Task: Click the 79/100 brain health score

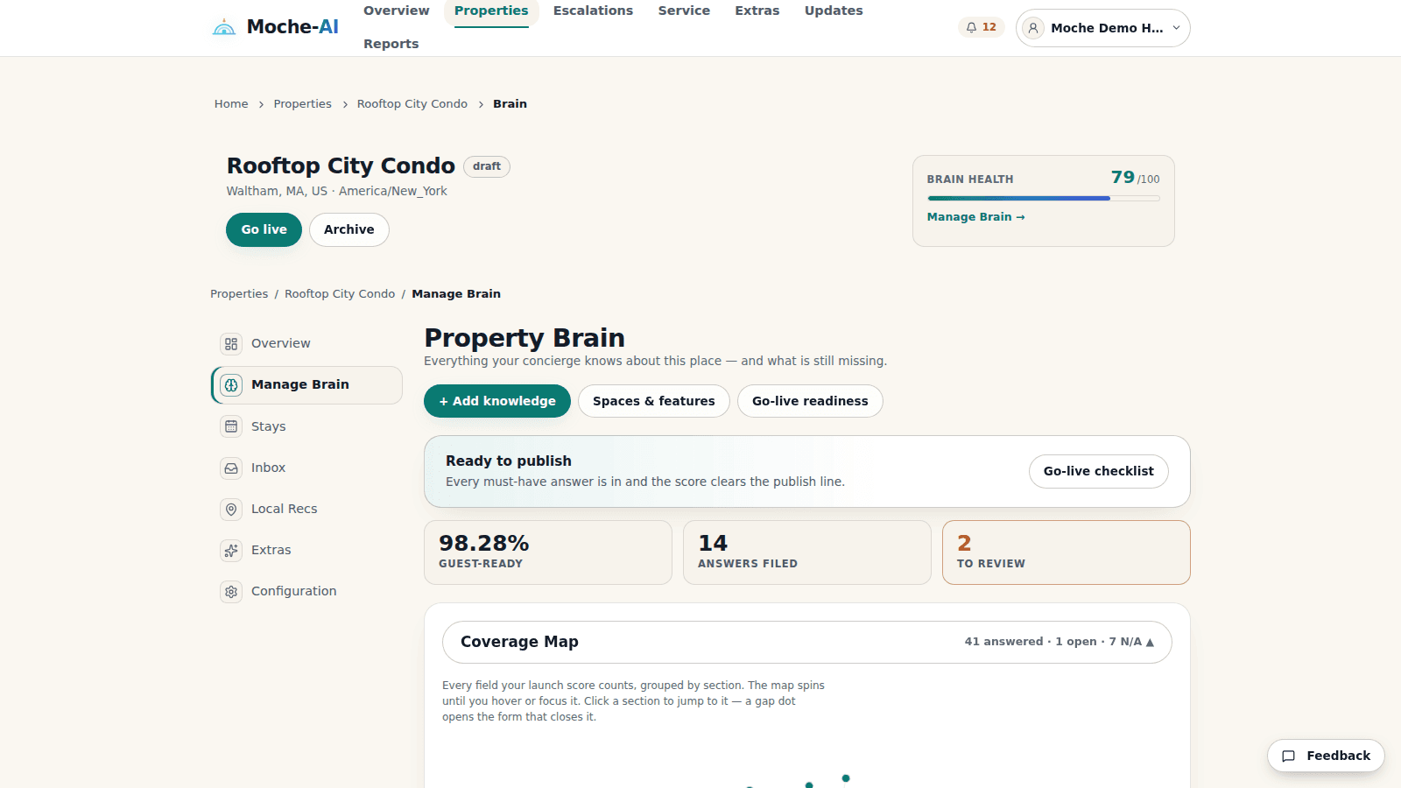Action: (x=1135, y=178)
